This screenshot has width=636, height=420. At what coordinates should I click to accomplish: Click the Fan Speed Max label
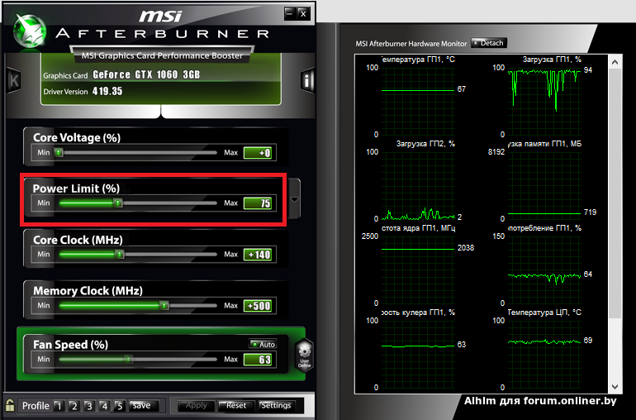[x=230, y=359]
